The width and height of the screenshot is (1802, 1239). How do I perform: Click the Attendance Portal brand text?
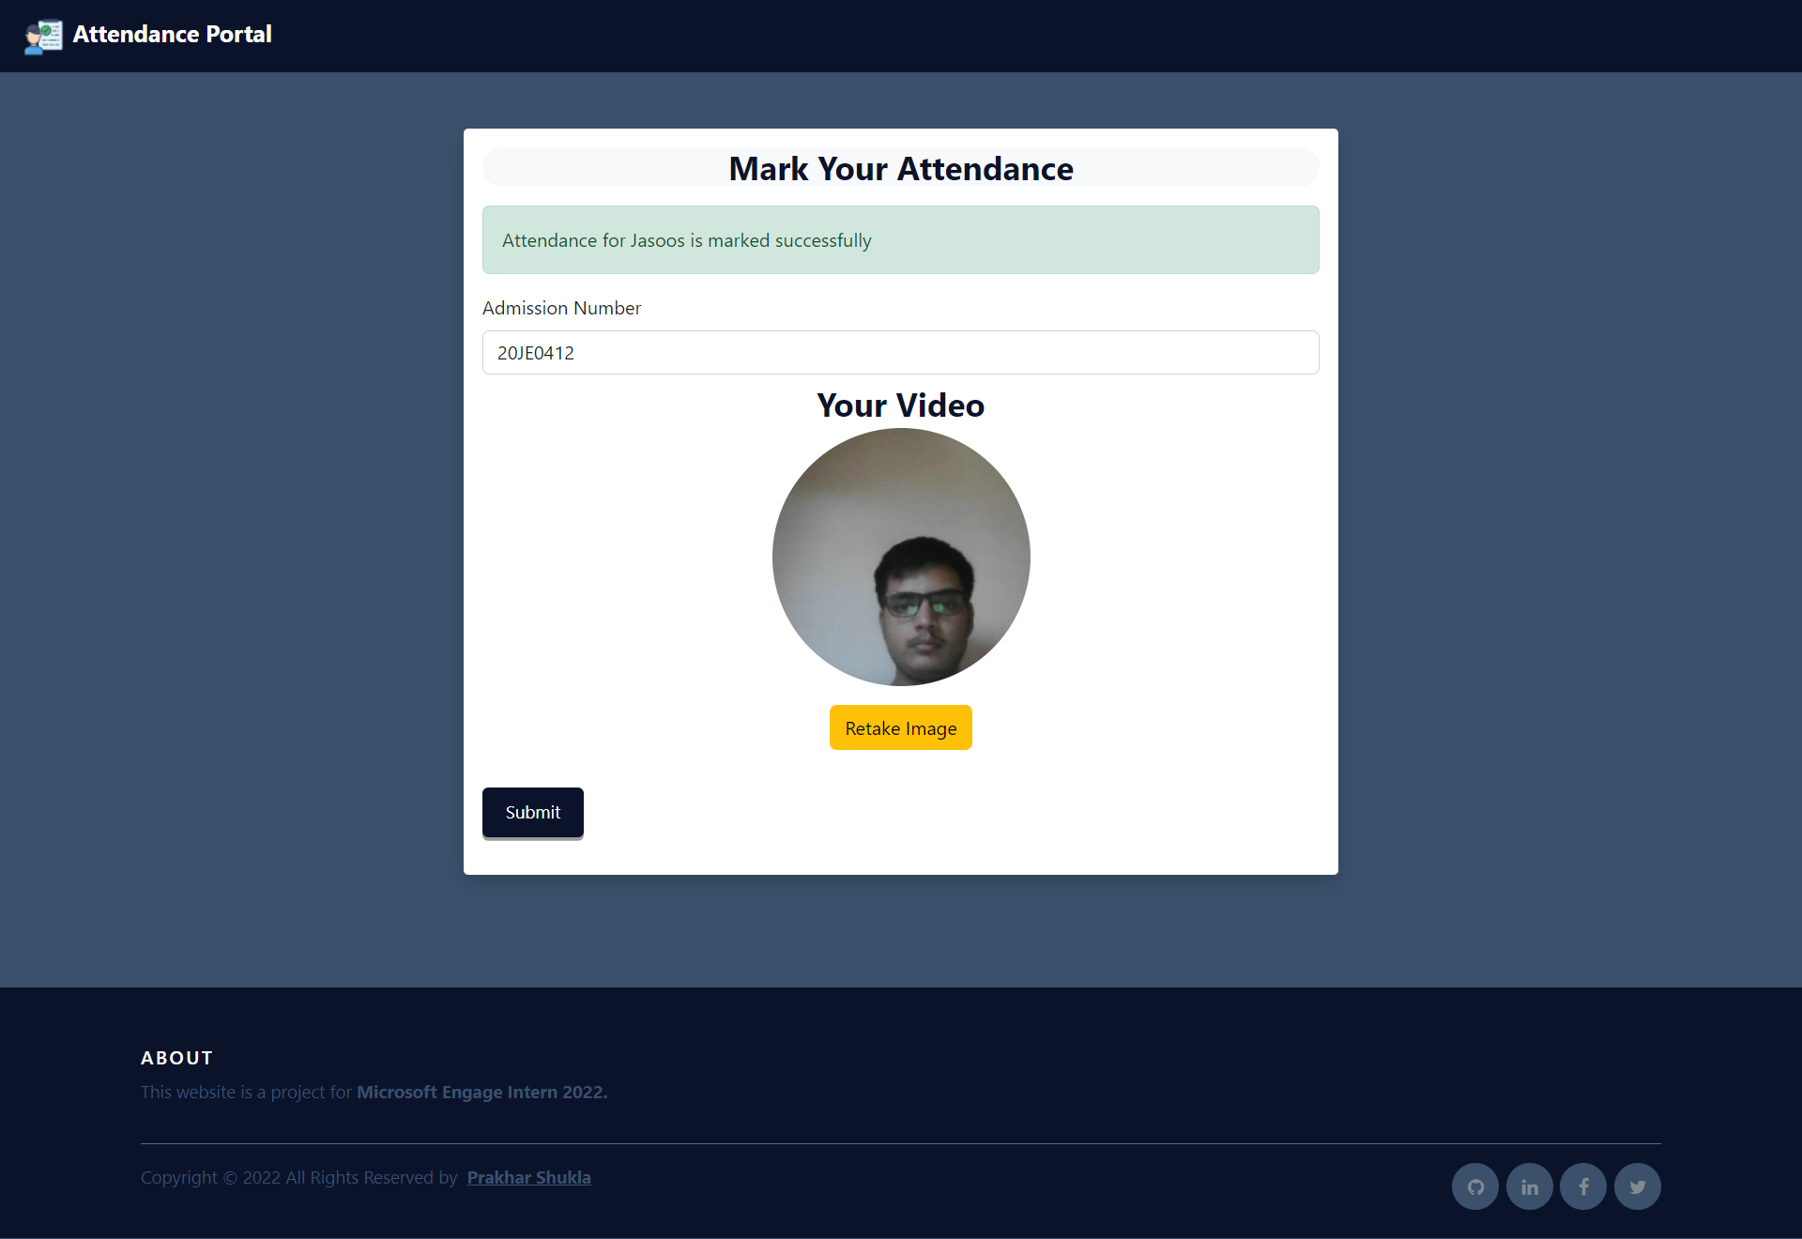pyautogui.click(x=172, y=35)
